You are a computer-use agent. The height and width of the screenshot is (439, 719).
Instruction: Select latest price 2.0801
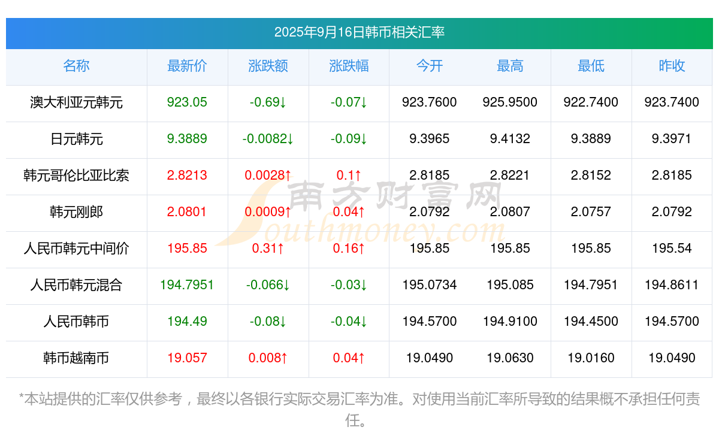point(187,212)
